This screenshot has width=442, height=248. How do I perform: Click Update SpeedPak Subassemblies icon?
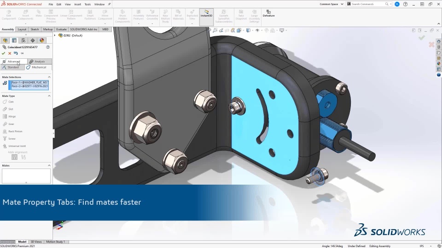tap(224, 12)
